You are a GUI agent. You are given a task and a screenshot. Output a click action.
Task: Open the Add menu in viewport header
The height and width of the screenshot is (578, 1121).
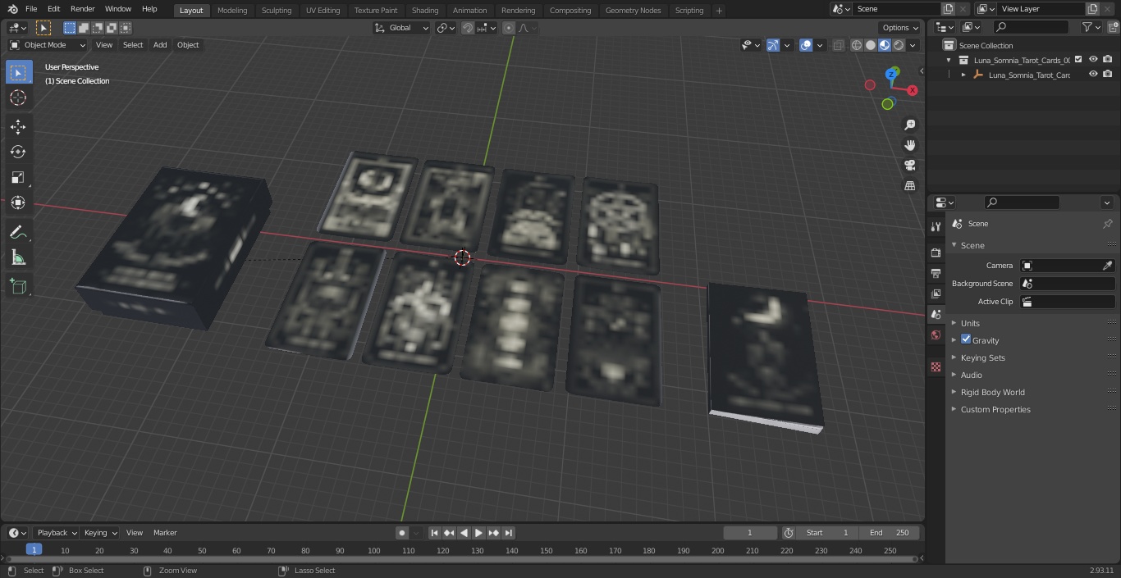(160, 45)
